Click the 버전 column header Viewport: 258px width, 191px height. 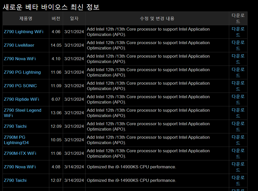[56, 18]
